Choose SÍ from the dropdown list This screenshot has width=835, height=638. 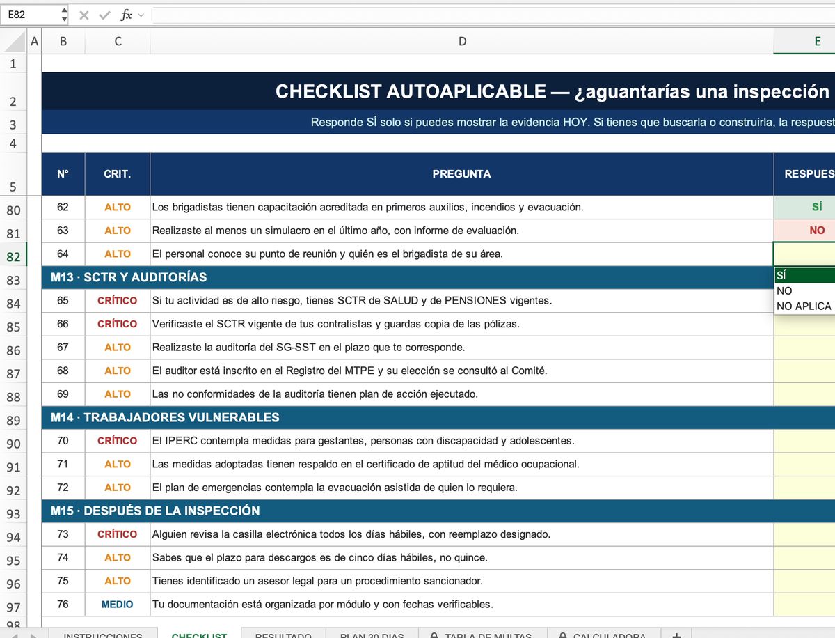click(x=804, y=276)
